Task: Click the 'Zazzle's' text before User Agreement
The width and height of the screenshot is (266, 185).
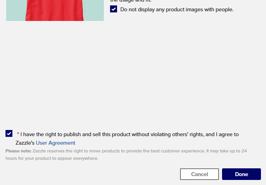Action: [x=25, y=143]
